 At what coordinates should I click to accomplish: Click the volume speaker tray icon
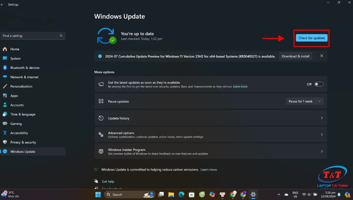coord(309,195)
